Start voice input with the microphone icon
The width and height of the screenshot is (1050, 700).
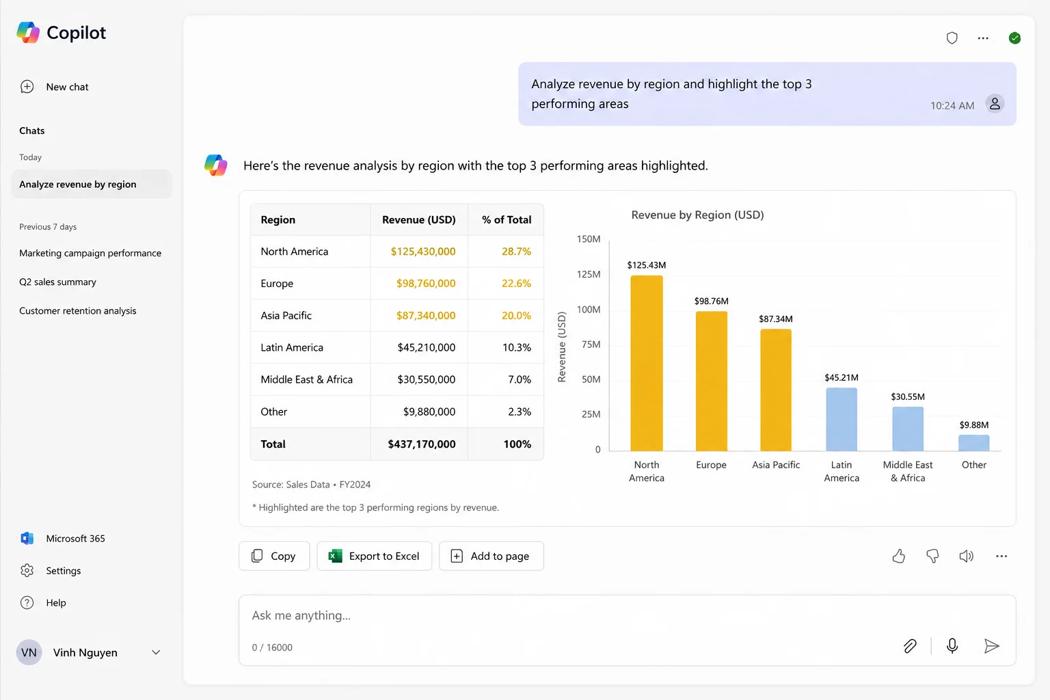[952, 646]
